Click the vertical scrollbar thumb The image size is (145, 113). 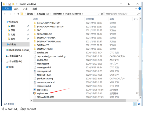140,83
